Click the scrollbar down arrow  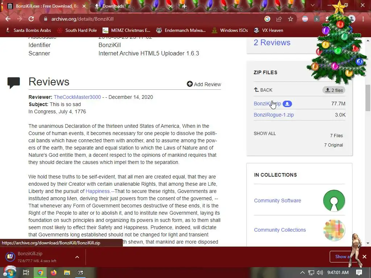368,243
